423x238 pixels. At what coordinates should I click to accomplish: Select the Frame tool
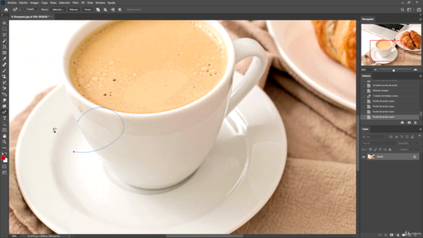[5, 53]
